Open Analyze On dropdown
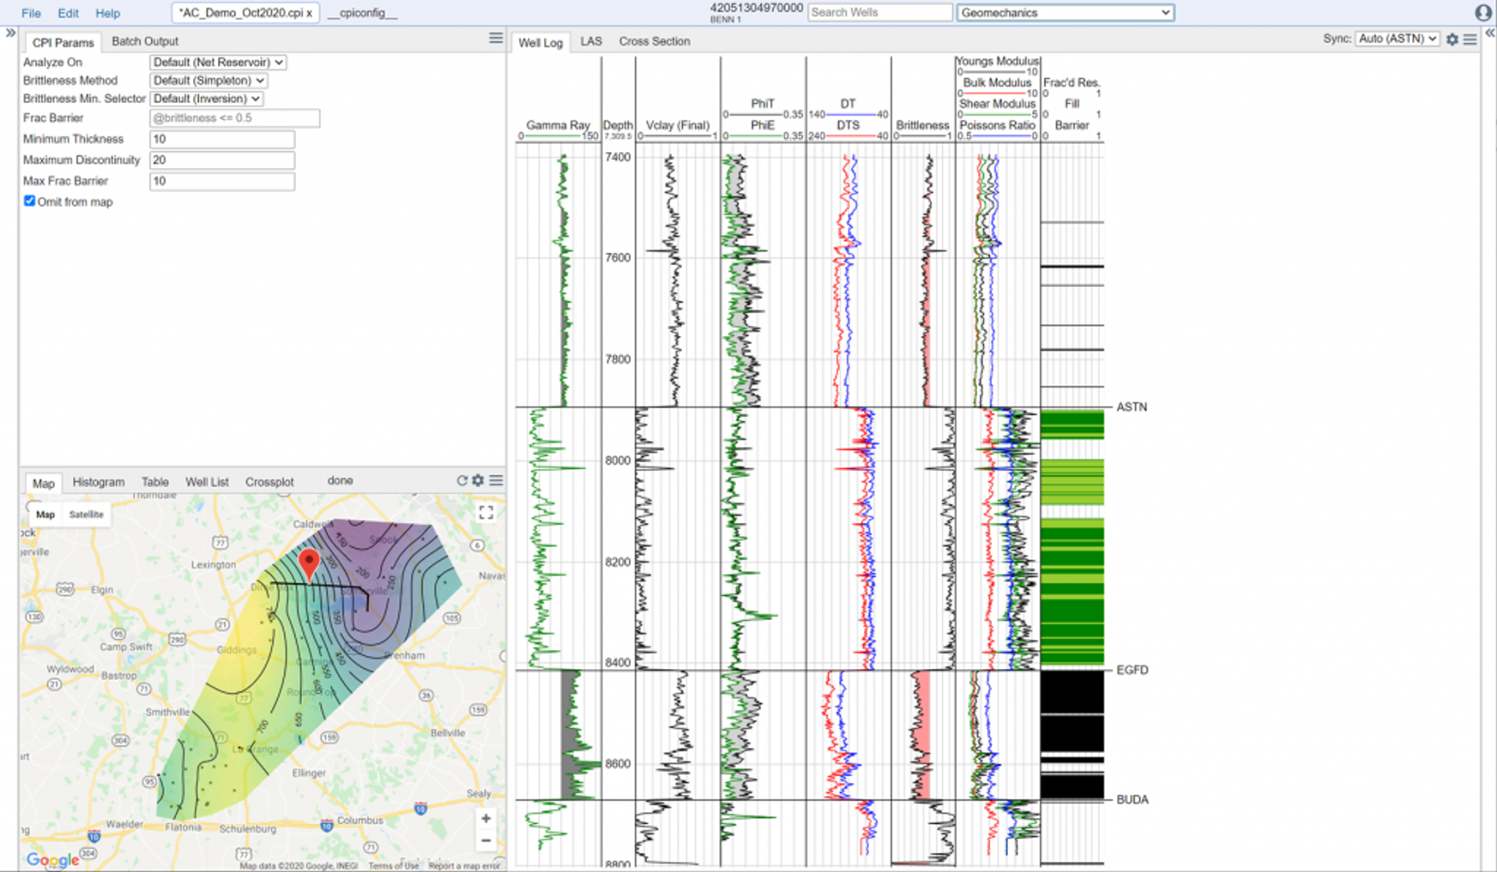Screen dimensions: 1497x872 tap(218, 63)
